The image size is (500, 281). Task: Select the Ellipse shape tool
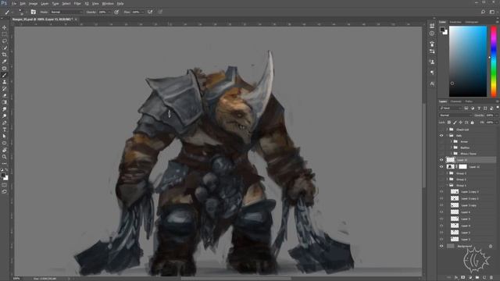[4, 143]
